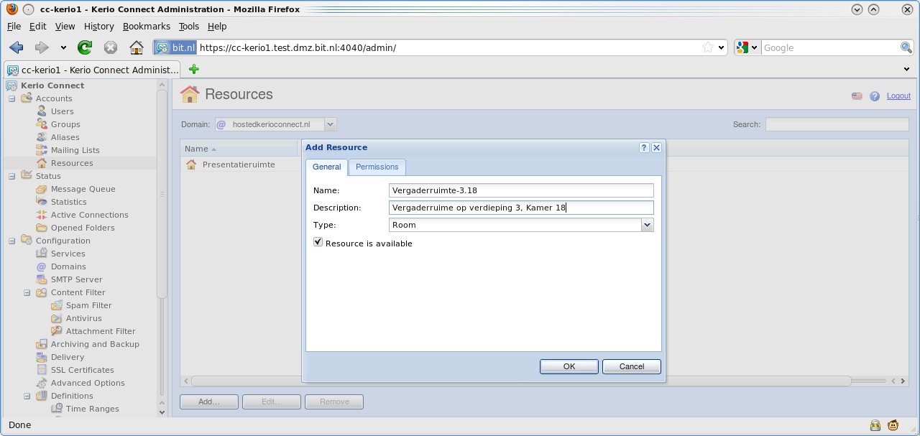Close the Add Resource dialog with X
Image resolution: width=920 pixels, height=436 pixels.
click(x=656, y=147)
